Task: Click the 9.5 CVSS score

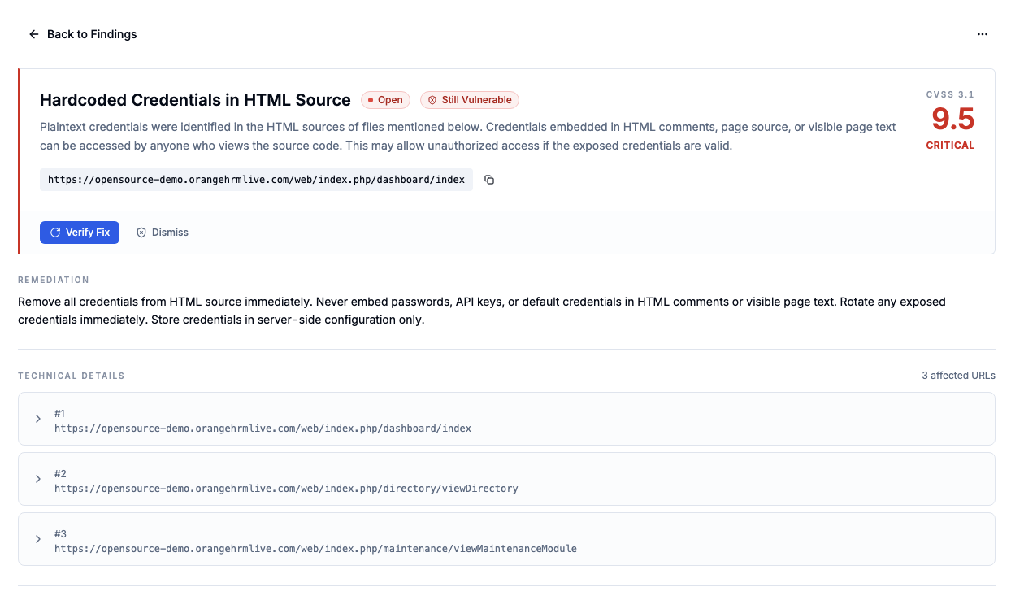Action: tap(952, 120)
